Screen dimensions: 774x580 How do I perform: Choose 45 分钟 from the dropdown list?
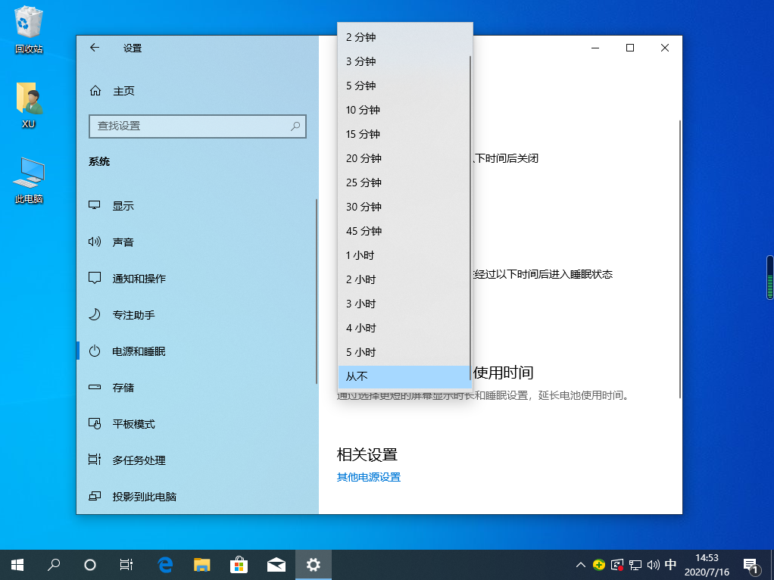tap(404, 231)
